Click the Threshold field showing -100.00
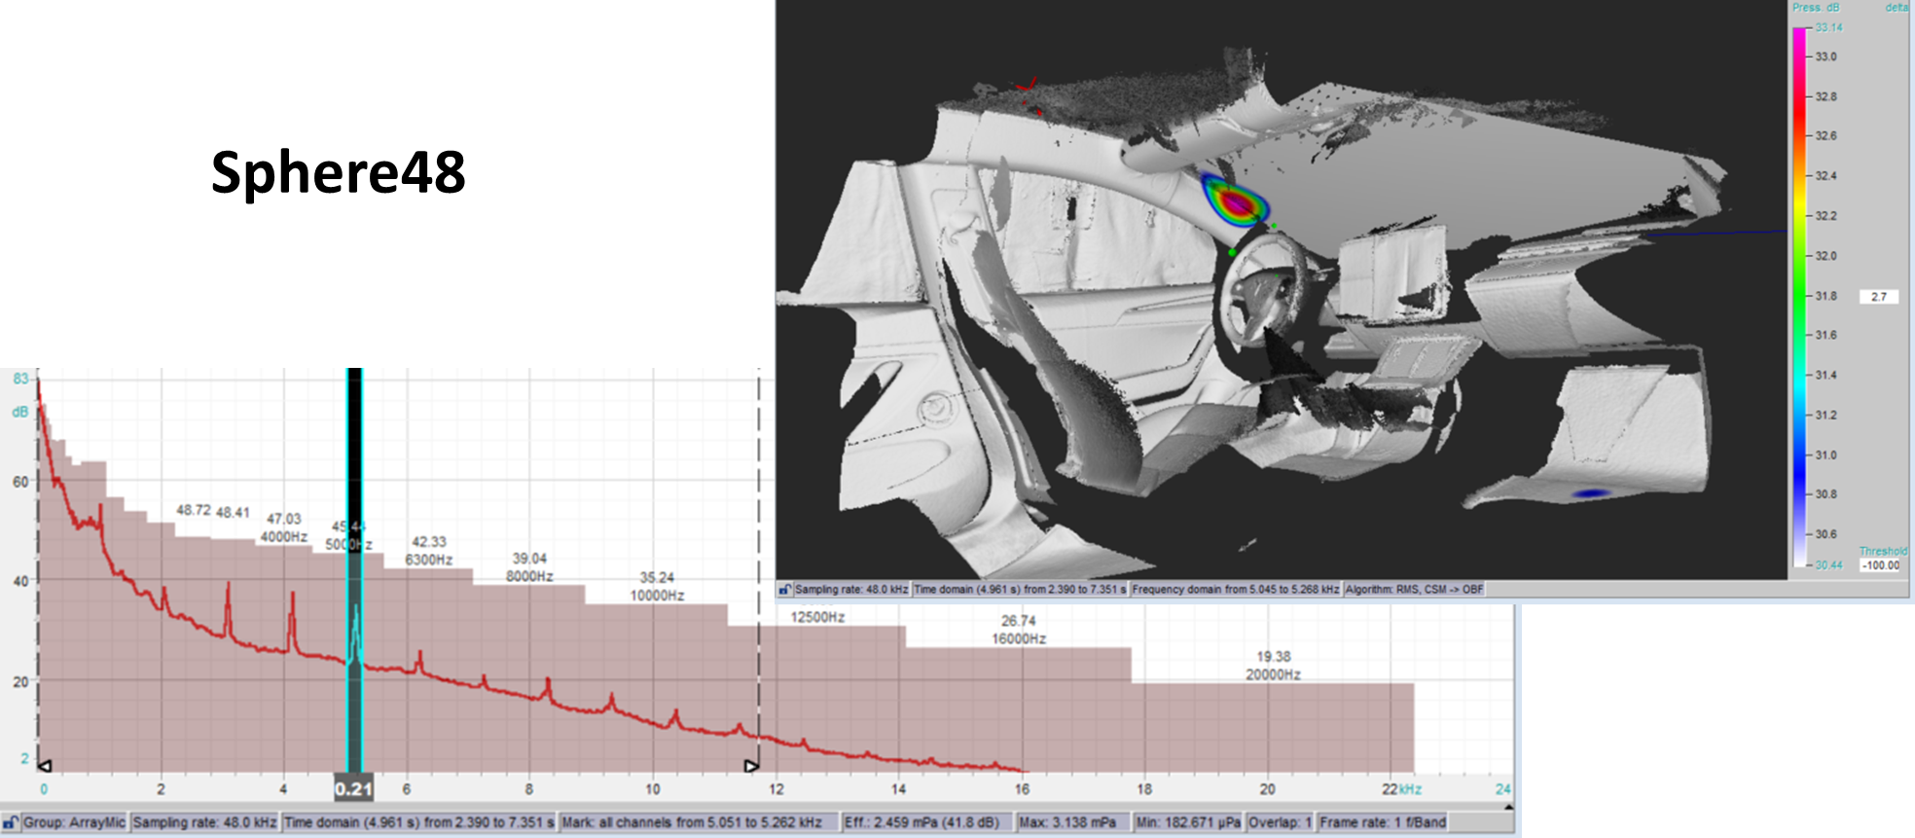This screenshot has width=1915, height=838. click(x=1880, y=565)
